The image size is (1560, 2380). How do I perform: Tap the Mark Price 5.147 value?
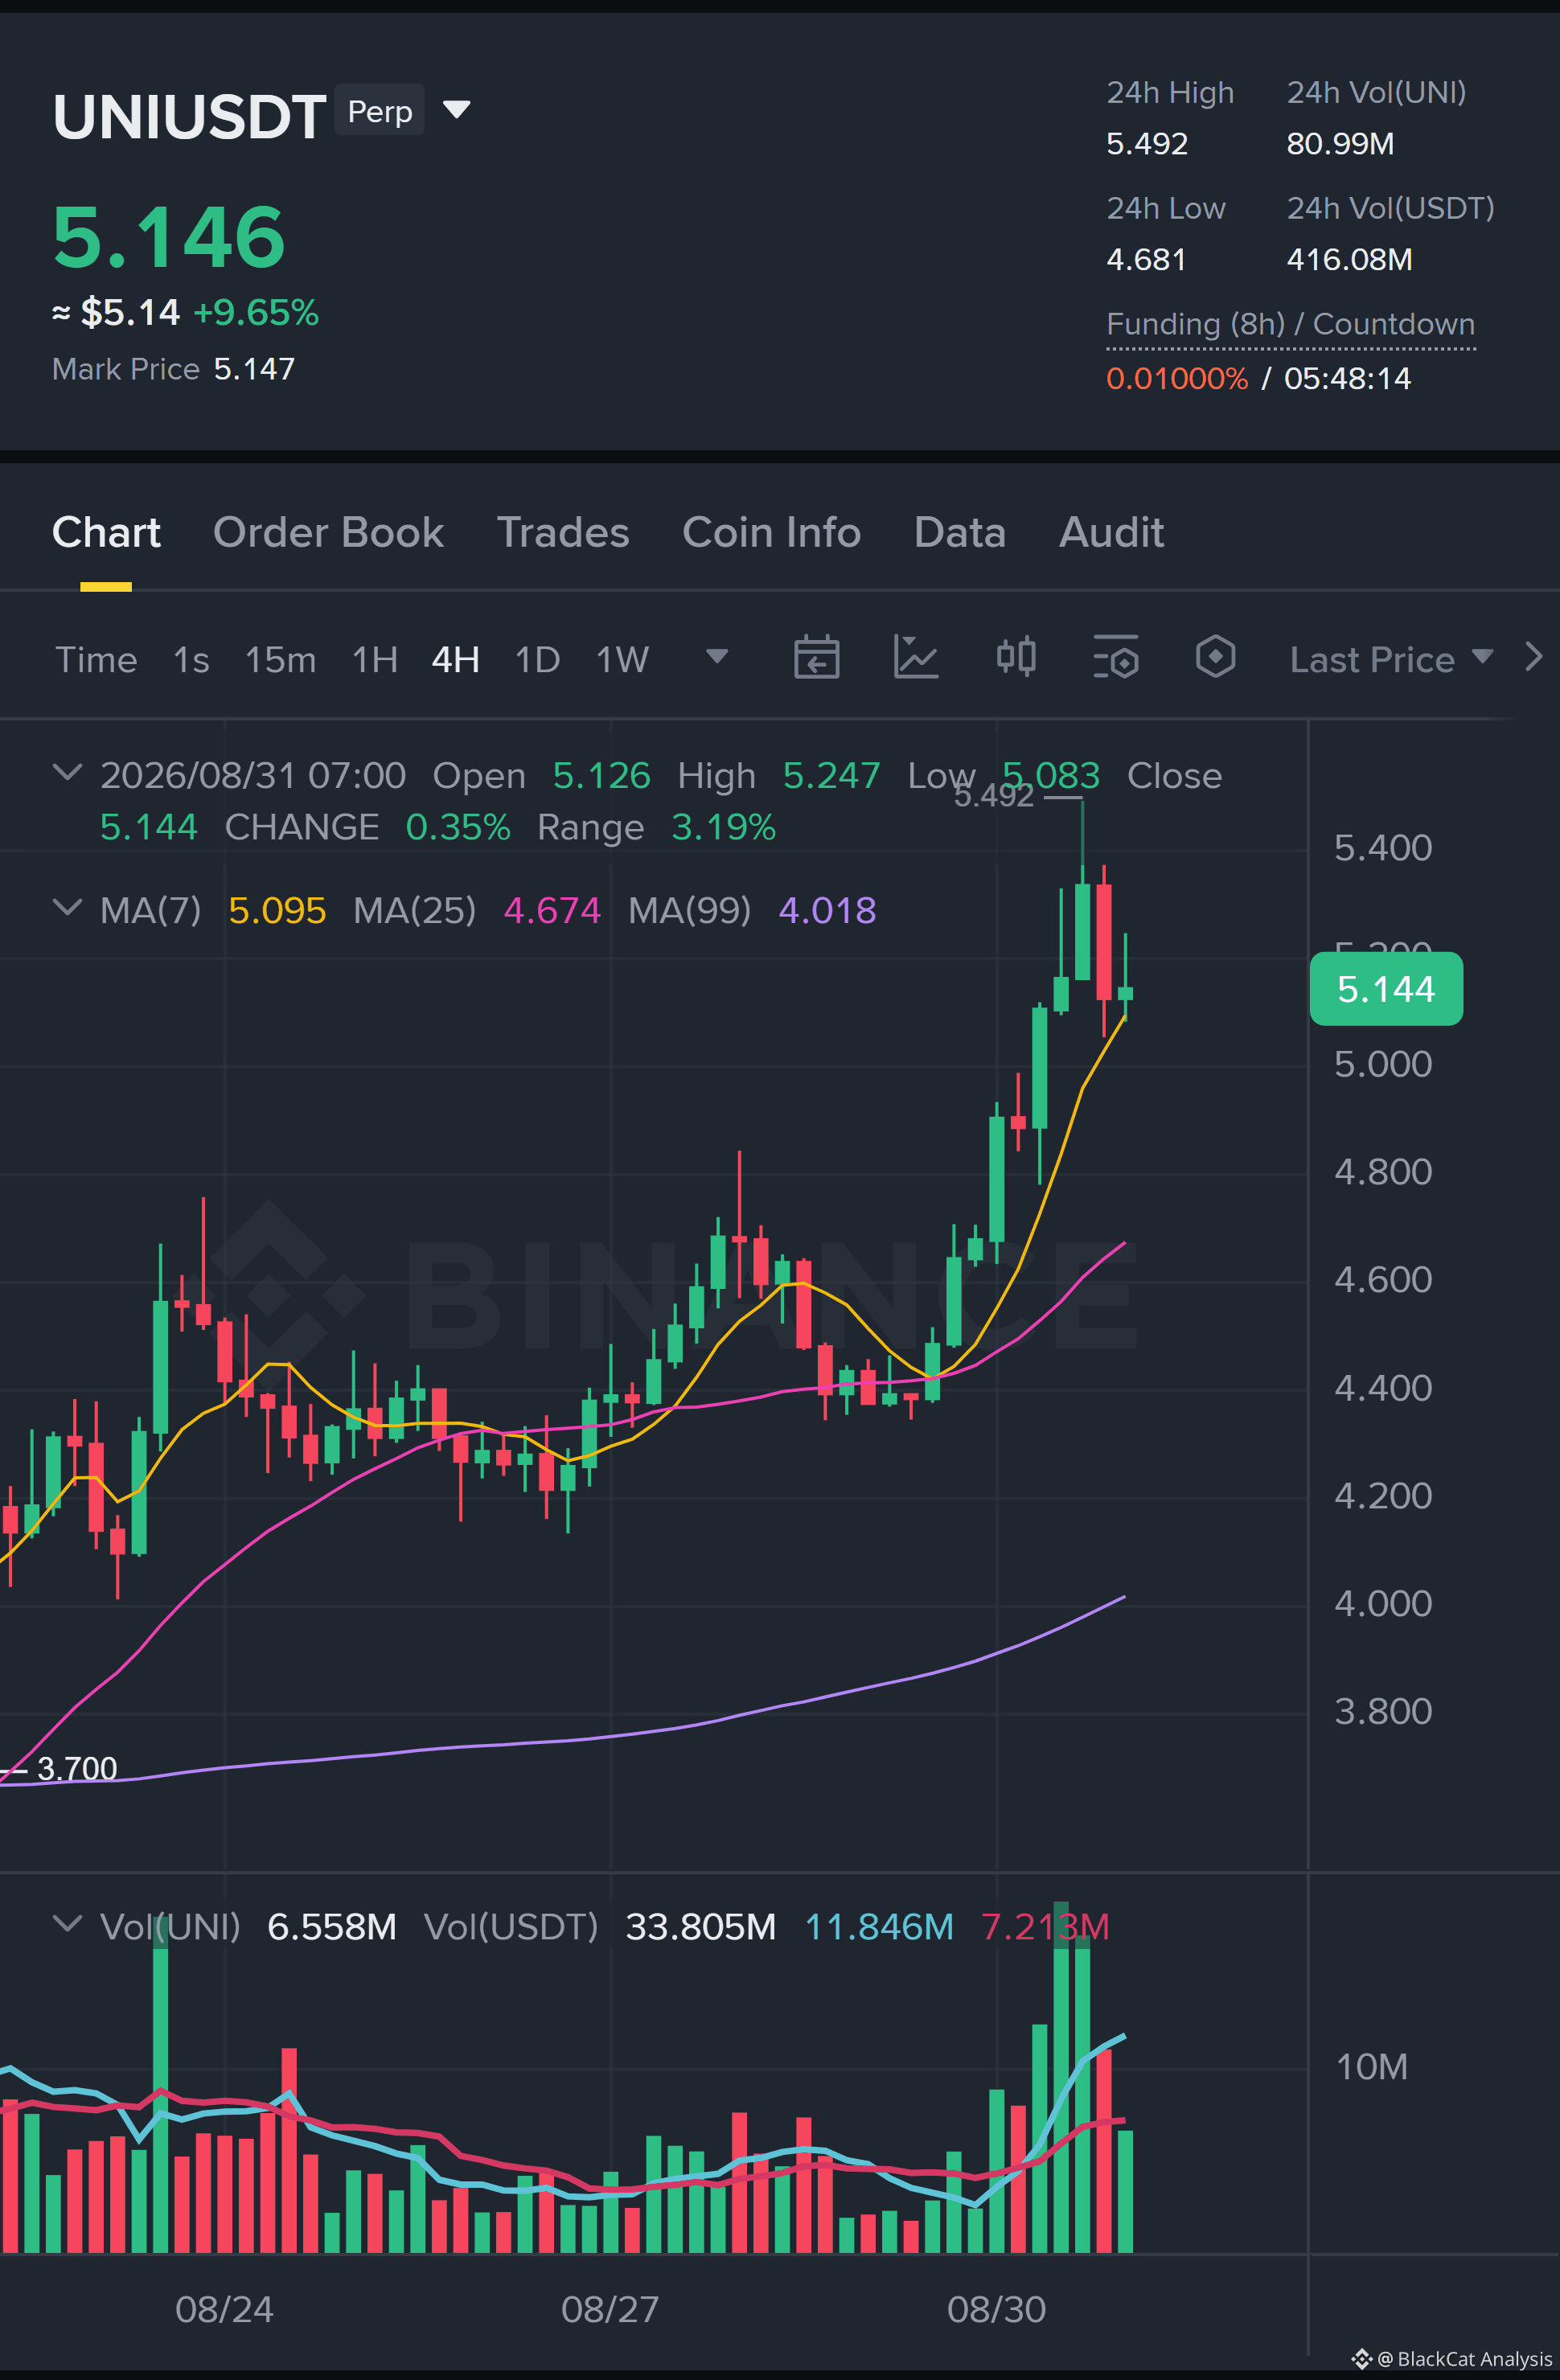pos(254,369)
